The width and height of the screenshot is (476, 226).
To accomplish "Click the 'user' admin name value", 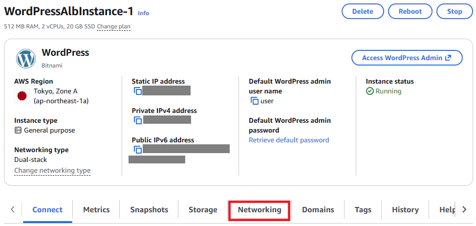I will click(267, 101).
